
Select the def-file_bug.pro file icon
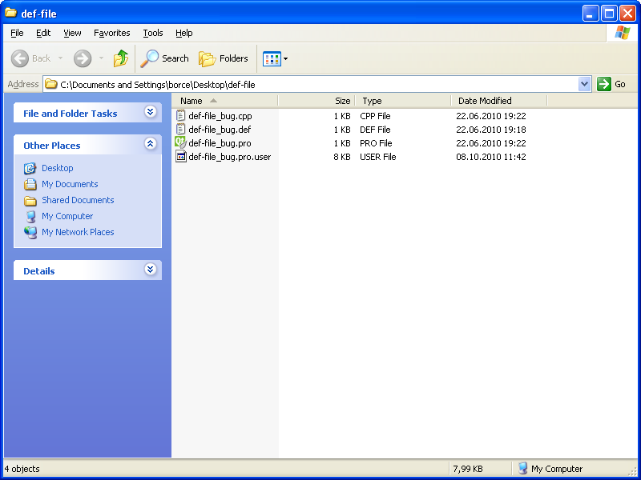click(180, 143)
